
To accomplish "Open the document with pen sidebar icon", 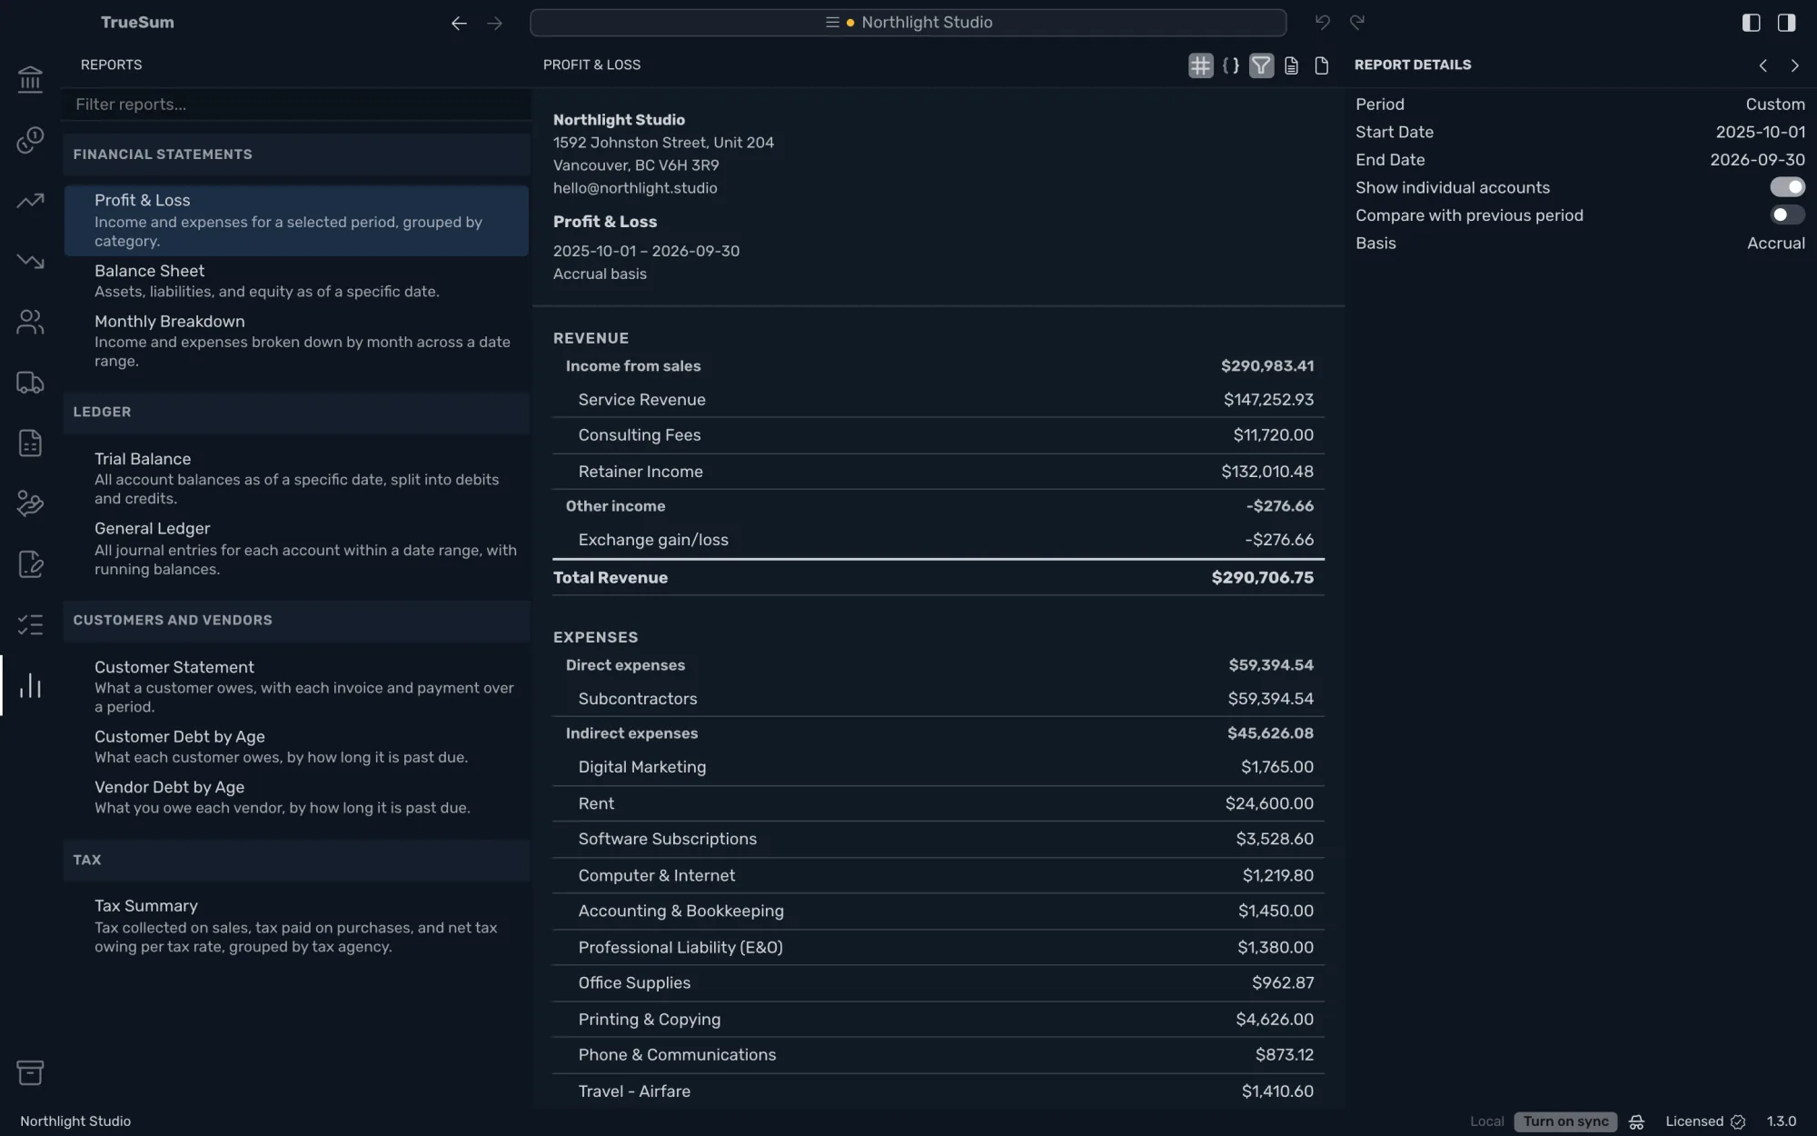I will 30,564.
